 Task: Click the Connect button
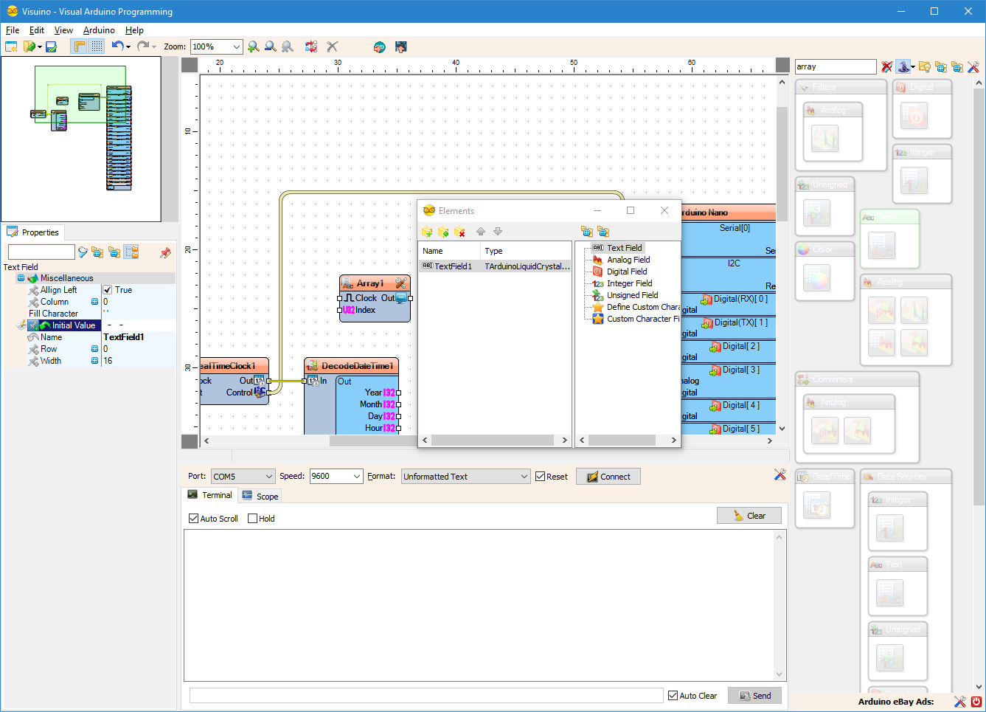(x=608, y=477)
